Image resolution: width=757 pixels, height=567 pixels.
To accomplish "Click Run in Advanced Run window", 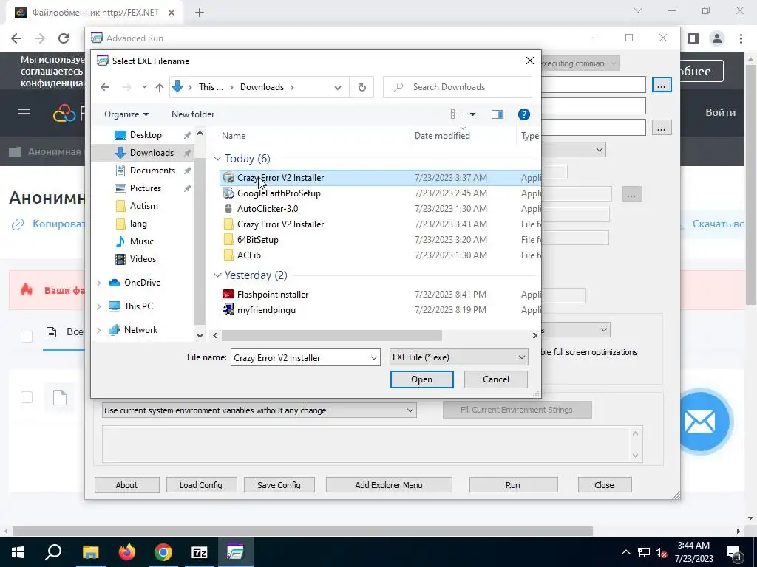I will (x=513, y=485).
